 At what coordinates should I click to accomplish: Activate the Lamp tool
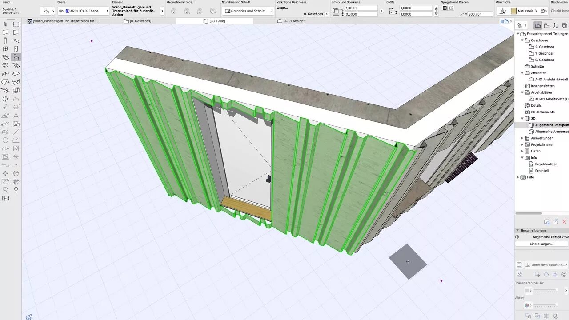click(5, 65)
